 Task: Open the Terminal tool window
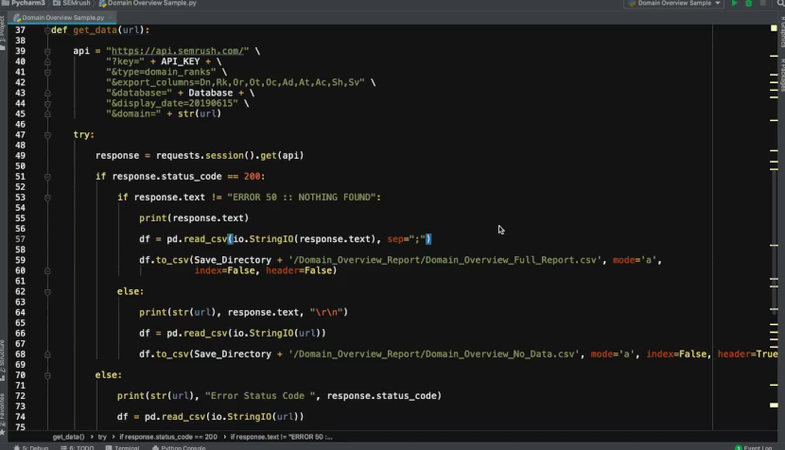point(126,447)
